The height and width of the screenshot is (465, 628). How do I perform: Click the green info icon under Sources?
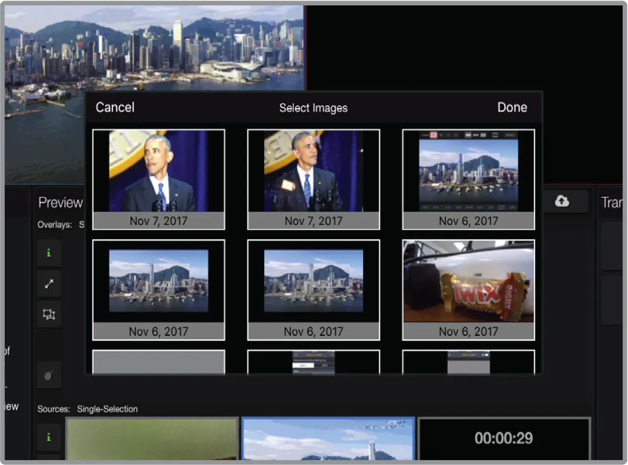point(49,437)
